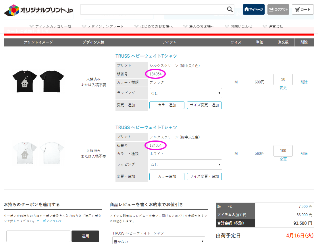Open TRUSS ヘビーウェイトTシャツ link for white item
The image size is (318, 244).
point(146,127)
